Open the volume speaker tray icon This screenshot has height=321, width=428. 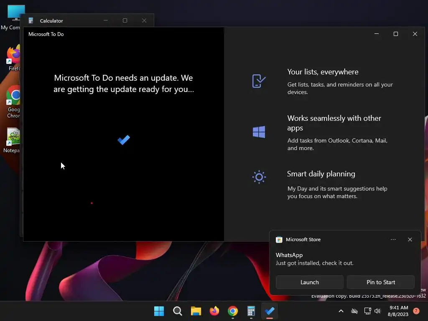(377, 311)
